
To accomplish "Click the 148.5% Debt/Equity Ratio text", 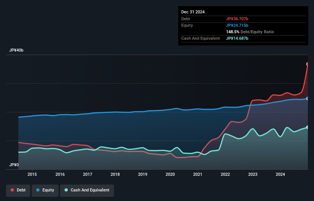I will pyautogui.click(x=250, y=32).
